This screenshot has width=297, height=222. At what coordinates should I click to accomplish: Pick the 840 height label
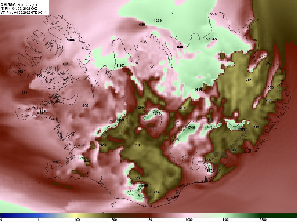pos(180,47)
